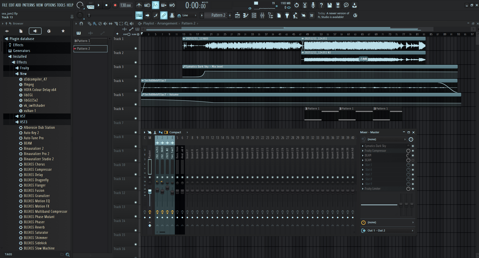The height and width of the screenshot is (258, 479).
Task: Open the Fruity Compressor slot
Action: click(x=375, y=151)
